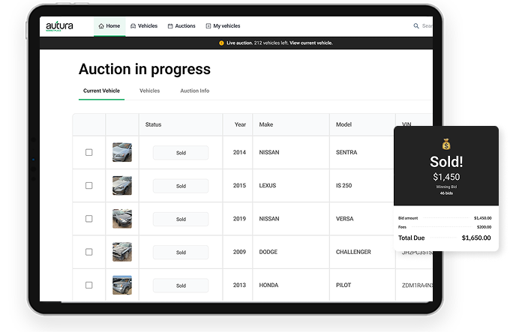Click the Sold status in Sentra row
510x332 pixels.
pyautogui.click(x=181, y=153)
